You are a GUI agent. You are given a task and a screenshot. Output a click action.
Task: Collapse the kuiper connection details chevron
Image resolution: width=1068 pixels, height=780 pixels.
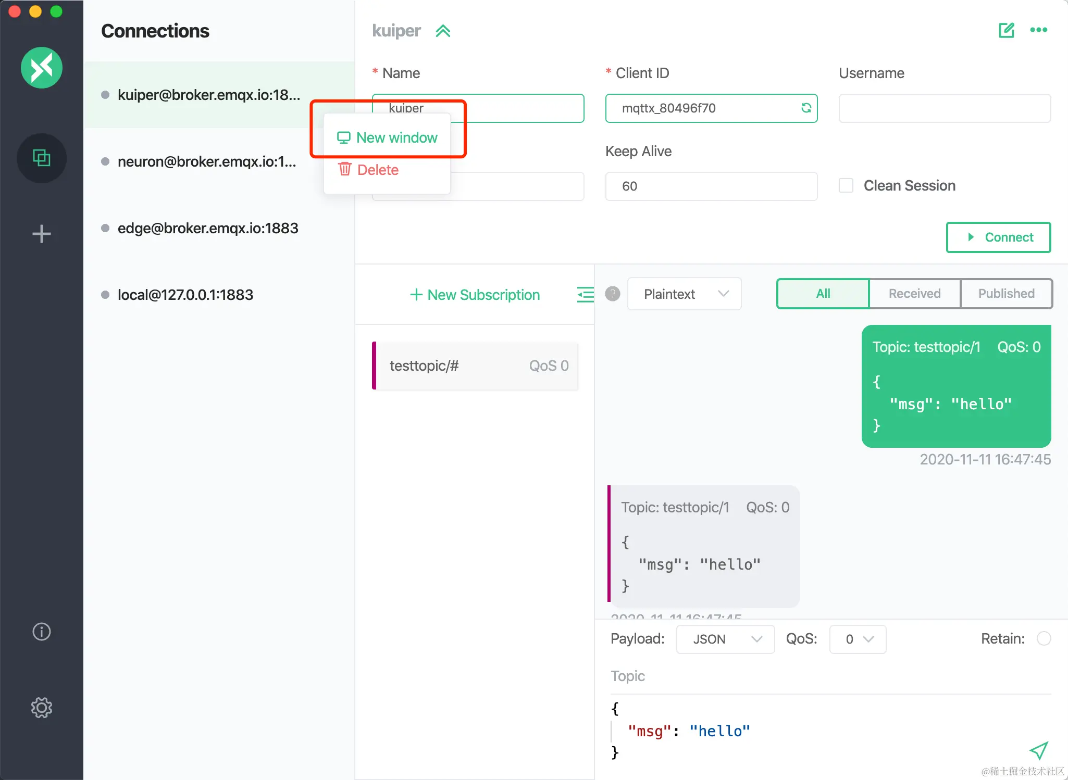point(443,31)
